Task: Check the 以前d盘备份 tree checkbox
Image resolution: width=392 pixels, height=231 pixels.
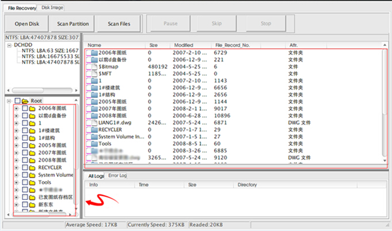Action: click(25, 115)
